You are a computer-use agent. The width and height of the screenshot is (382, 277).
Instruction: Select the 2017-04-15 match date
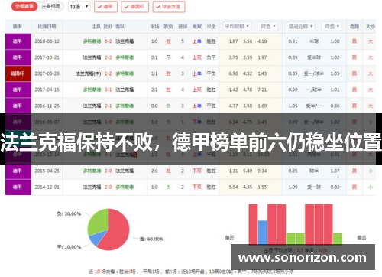[x=47, y=90]
